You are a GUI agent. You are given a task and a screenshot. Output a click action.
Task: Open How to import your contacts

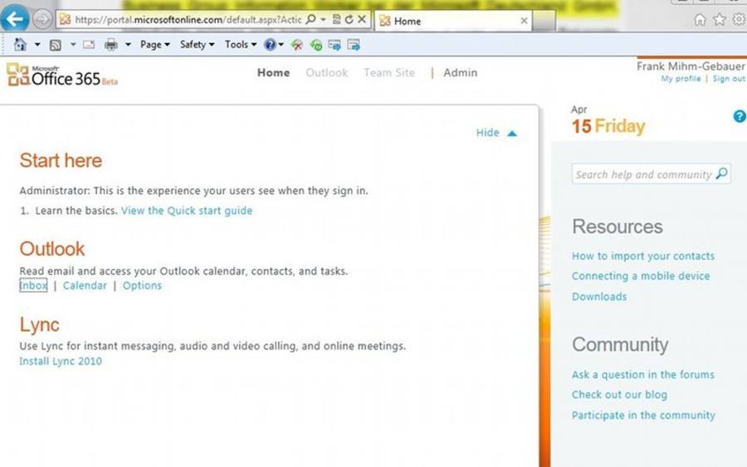coord(643,256)
